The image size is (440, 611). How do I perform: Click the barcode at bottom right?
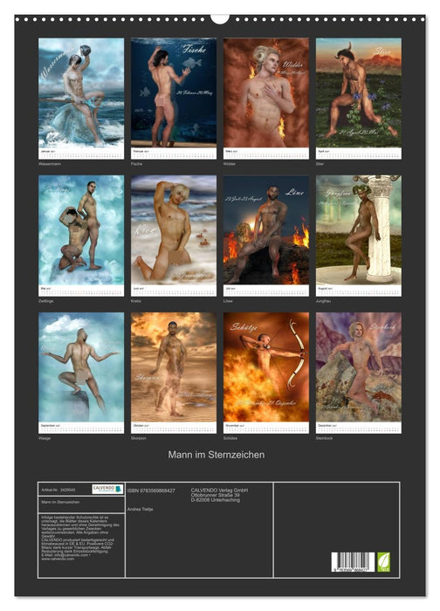click(x=353, y=562)
